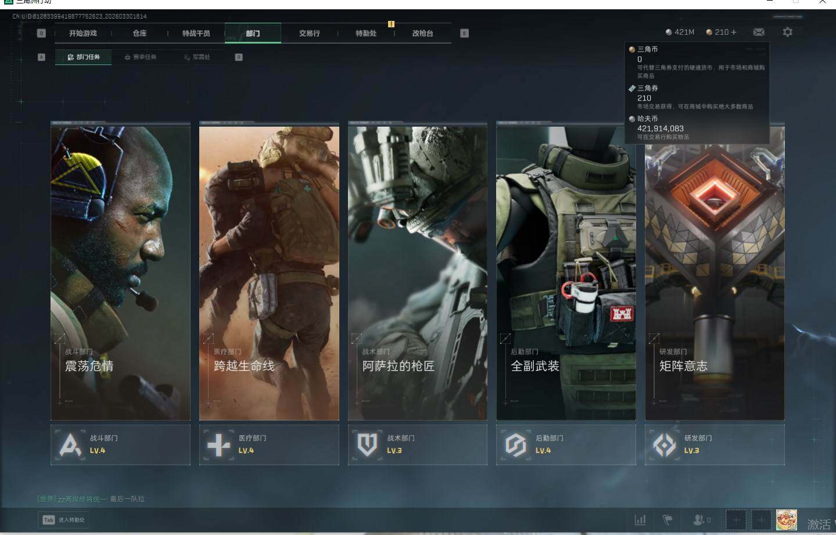Close the game window
This screenshot has width=836, height=535.
[x=823, y=2]
